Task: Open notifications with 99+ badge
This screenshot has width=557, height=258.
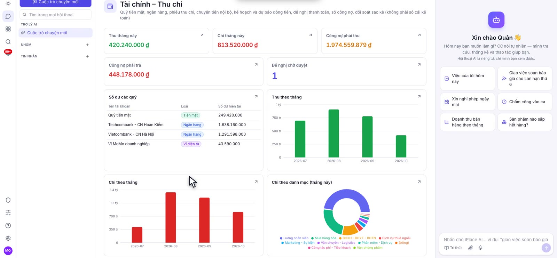Action: point(8,53)
